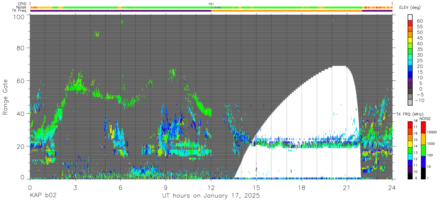This screenshot has width=441, height=203.
Task: Click the orange segment of TX Freq bar
Action: tap(287, 11)
